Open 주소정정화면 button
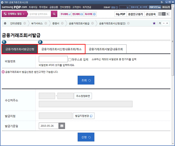The width and height of the screenshot is (175, 146). point(83,96)
